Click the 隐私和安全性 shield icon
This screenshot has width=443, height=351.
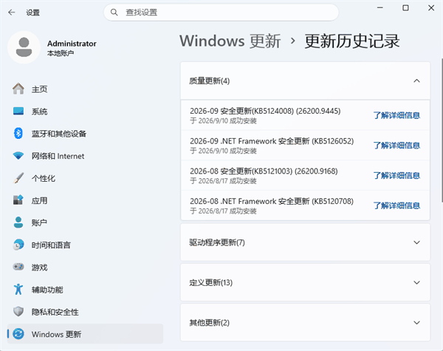coord(18,312)
